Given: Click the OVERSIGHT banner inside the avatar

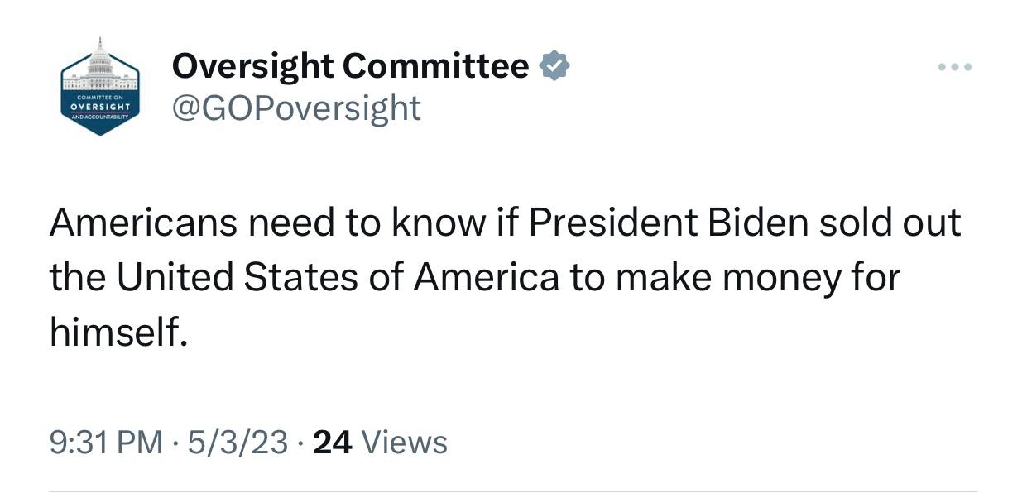Looking at the screenshot, I should coord(100,107).
